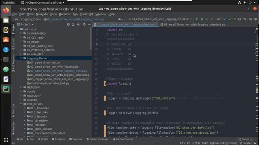
Task: Run the selected configuration with the green play icon
Action: (x=197, y=19)
